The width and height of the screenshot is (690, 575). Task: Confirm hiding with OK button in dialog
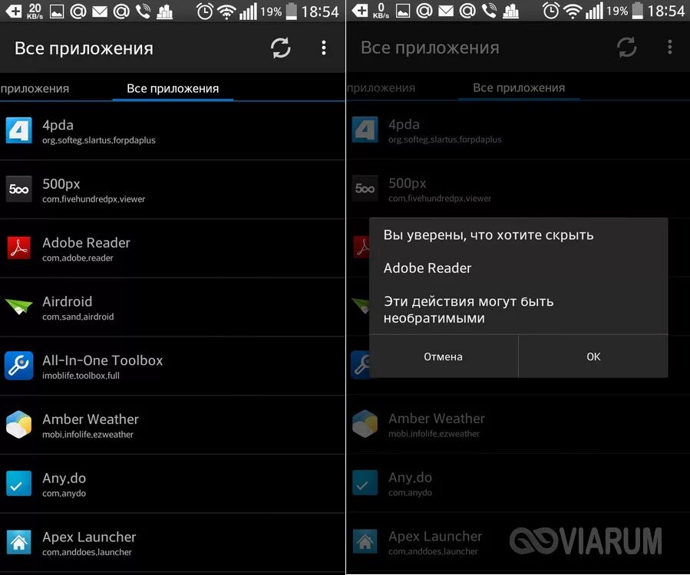click(593, 356)
